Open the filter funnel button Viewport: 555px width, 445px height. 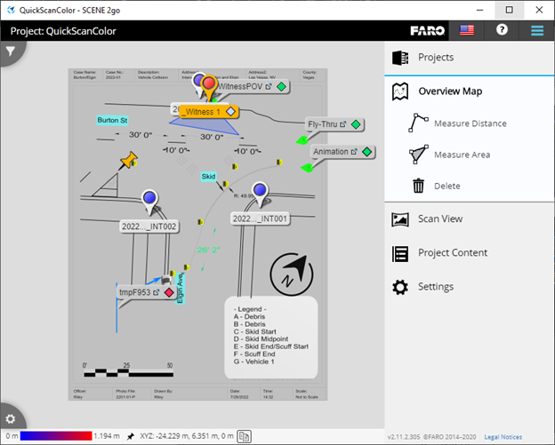(11, 52)
